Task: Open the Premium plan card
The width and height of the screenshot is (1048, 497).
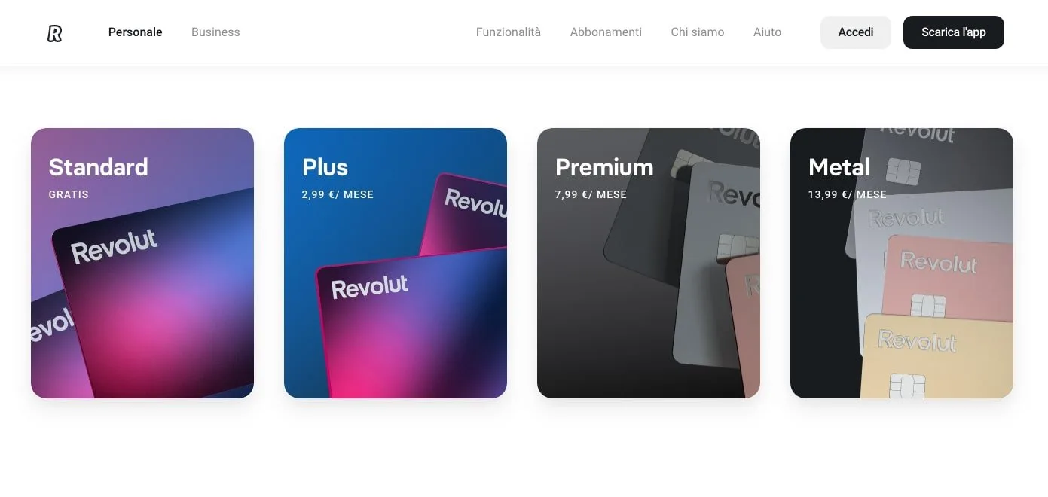Action: point(649,263)
